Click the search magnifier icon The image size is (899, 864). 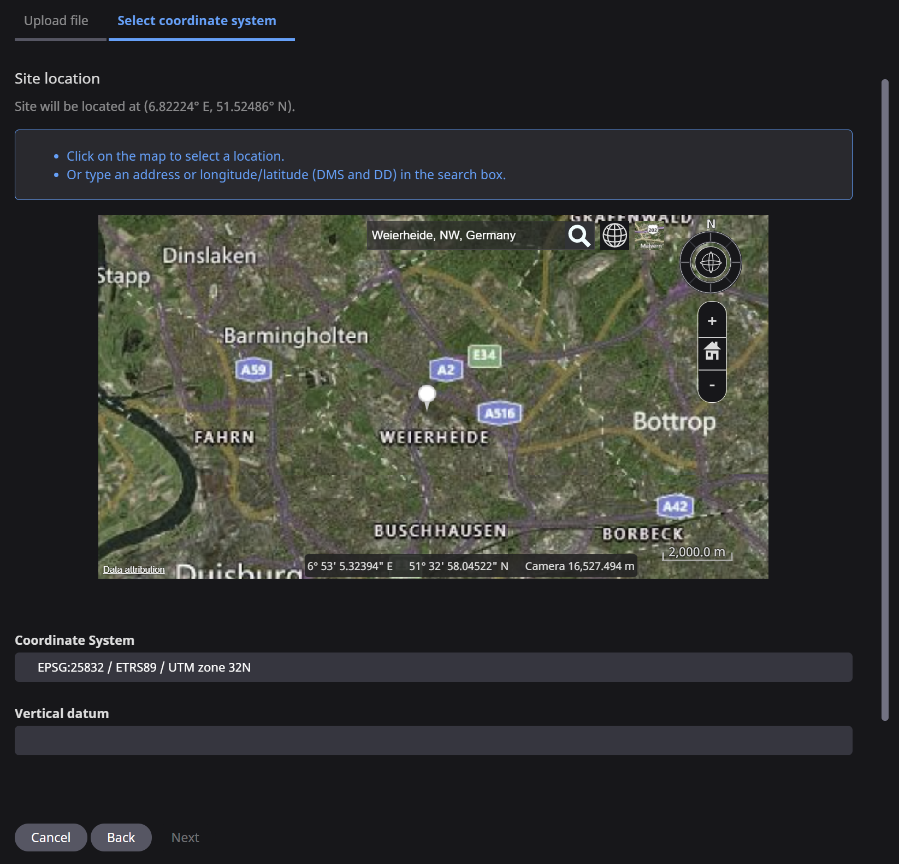[x=579, y=236]
